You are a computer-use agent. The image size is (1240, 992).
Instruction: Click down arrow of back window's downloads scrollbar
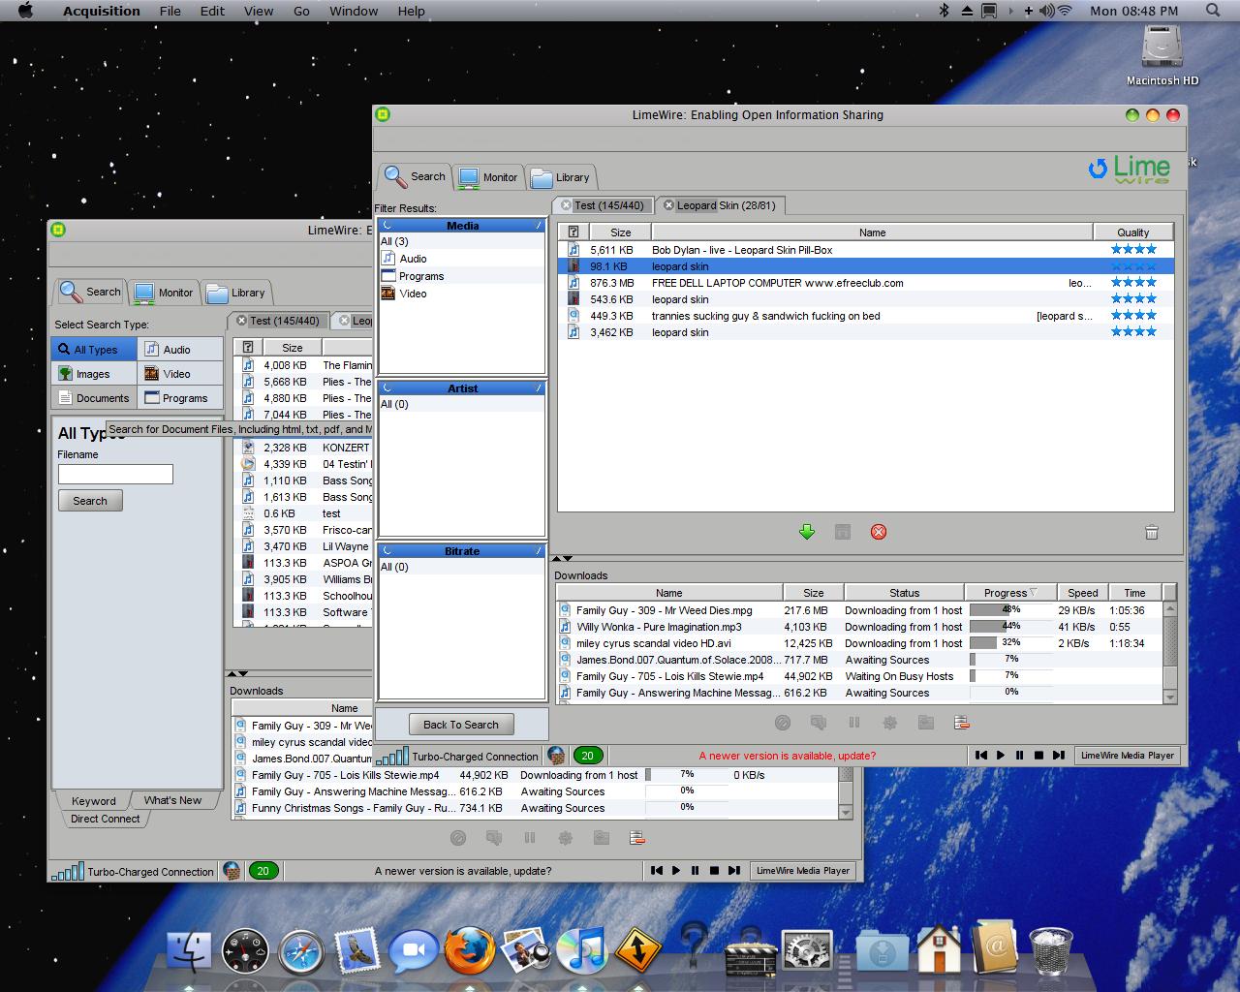coord(846,812)
